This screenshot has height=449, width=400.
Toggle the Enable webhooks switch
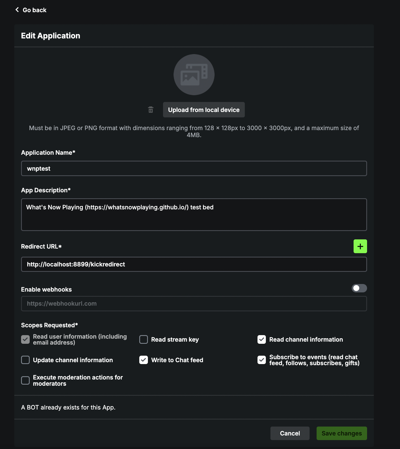point(359,288)
